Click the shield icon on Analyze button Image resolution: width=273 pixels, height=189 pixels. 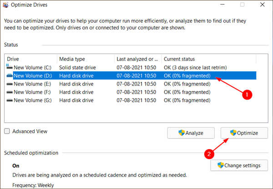[182, 133]
